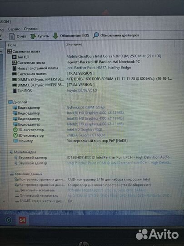Viewport: 184px width, 246px height.
Task: Click the Отчёт toolbar button
Action: coord(18,36)
